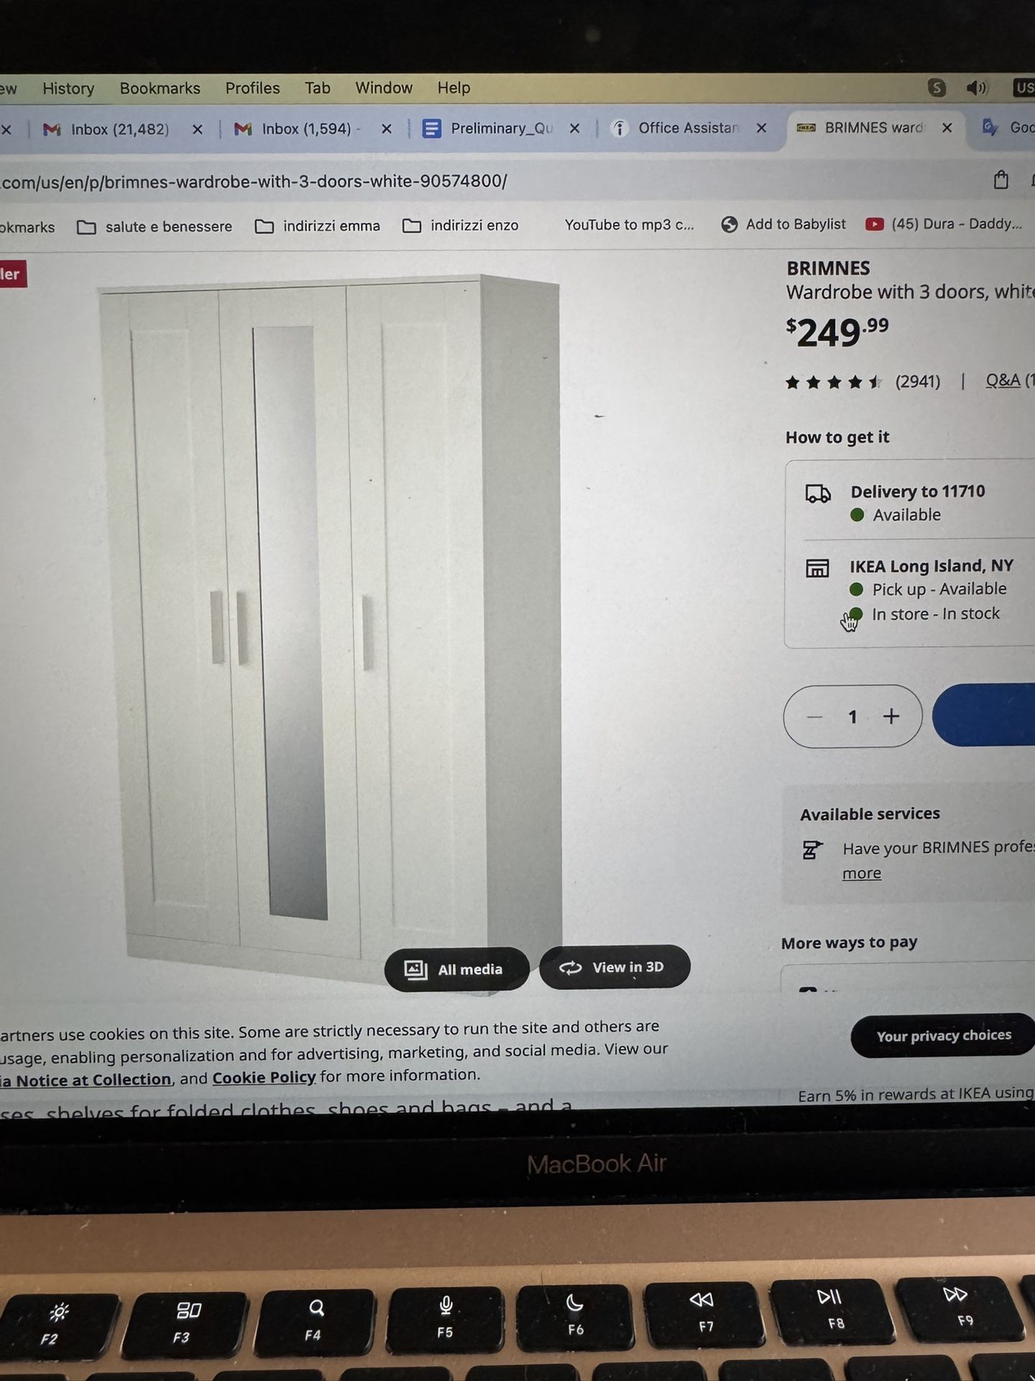This screenshot has width=1035, height=1381.
Task: Increase quantity with the plus button
Action: (891, 716)
